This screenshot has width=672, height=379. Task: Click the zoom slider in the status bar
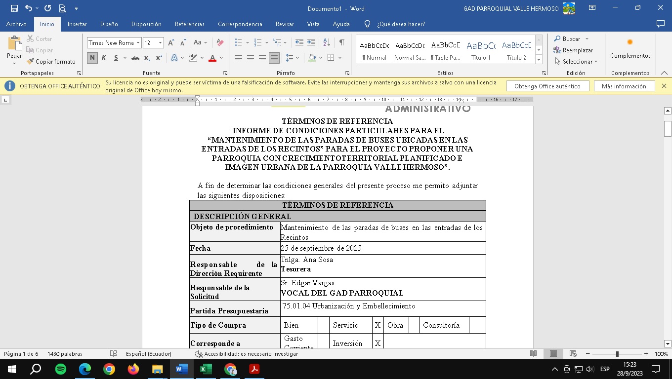pyautogui.click(x=617, y=354)
